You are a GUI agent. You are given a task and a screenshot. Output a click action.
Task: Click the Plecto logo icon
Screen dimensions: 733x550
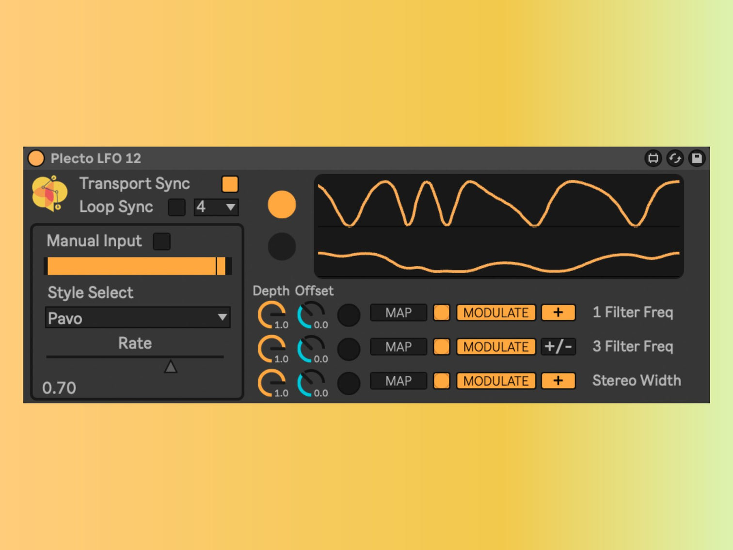[49, 194]
